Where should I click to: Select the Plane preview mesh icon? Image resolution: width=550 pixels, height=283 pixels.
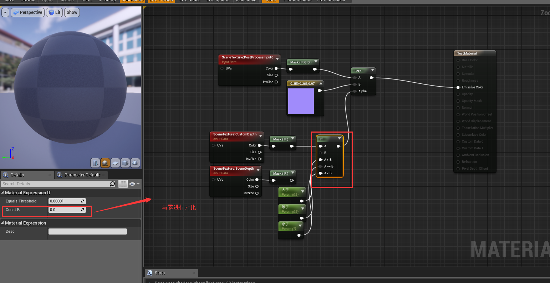tap(115, 163)
